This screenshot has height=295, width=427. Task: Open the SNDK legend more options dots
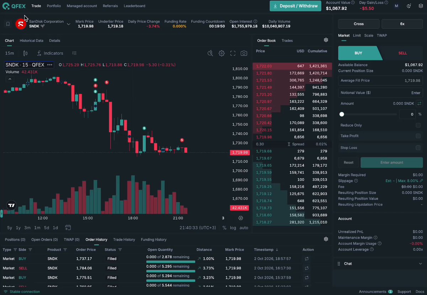click(x=50, y=65)
